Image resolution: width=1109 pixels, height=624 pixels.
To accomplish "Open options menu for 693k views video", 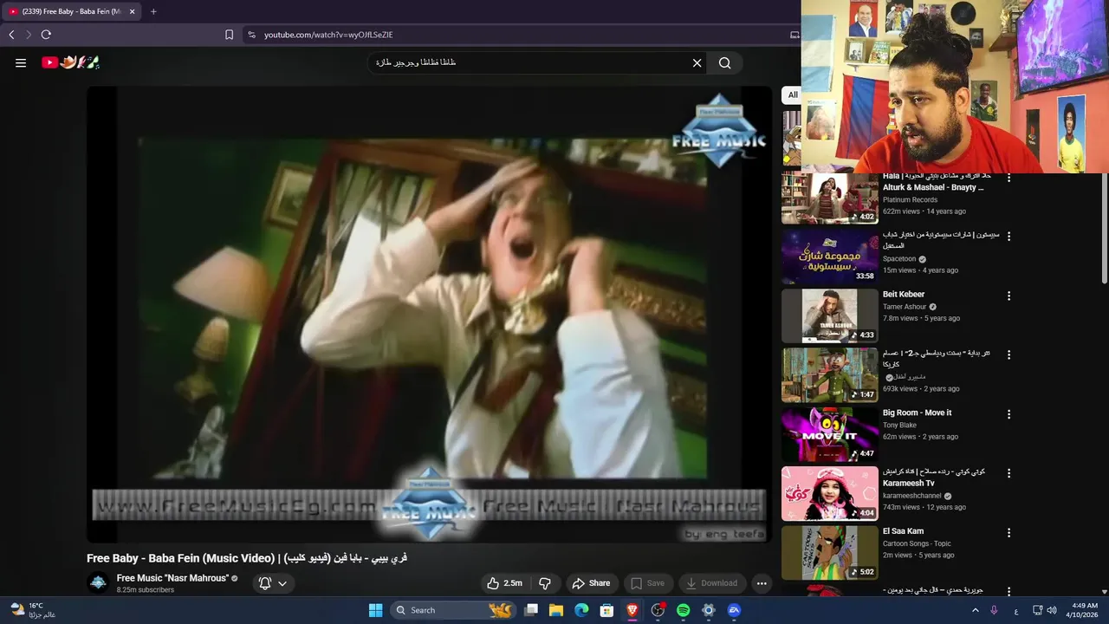I will (x=1008, y=354).
